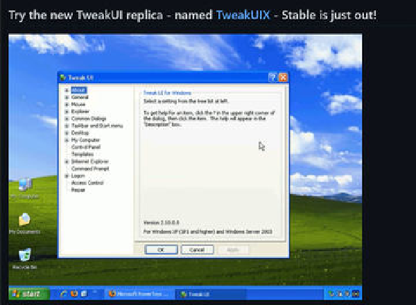Click the Tweak UI for Windows heading
The width and height of the screenshot is (416, 305).
[x=167, y=93]
